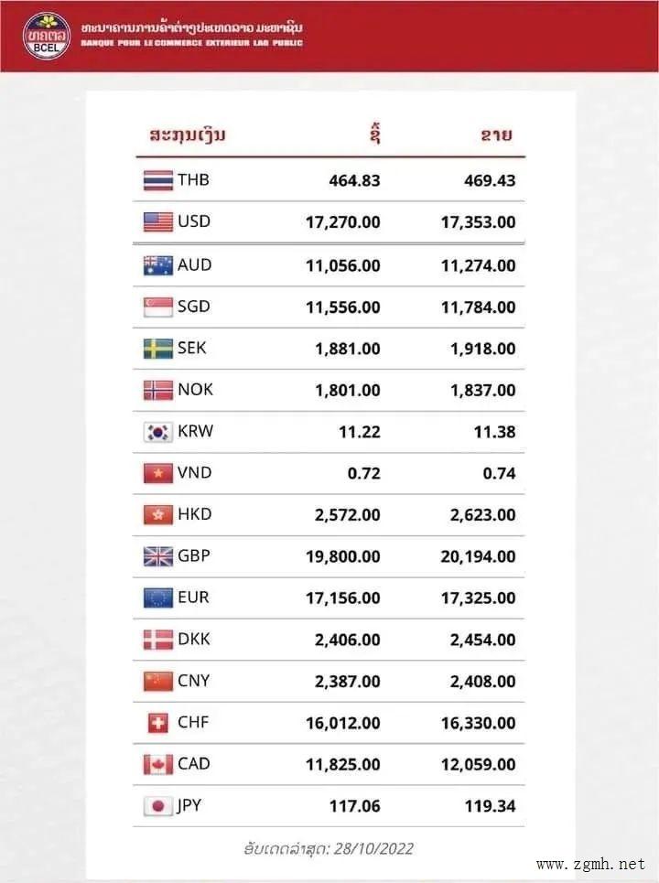The height and width of the screenshot is (883, 659).
Task: Click the sell column header
Action: 496,135
